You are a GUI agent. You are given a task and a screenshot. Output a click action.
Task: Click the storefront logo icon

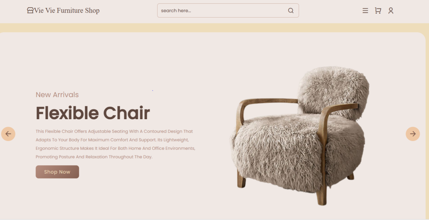30,10
